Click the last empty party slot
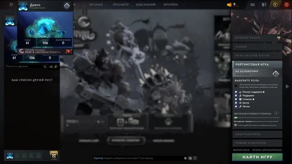292x164 pixels. click(x=38, y=155)
